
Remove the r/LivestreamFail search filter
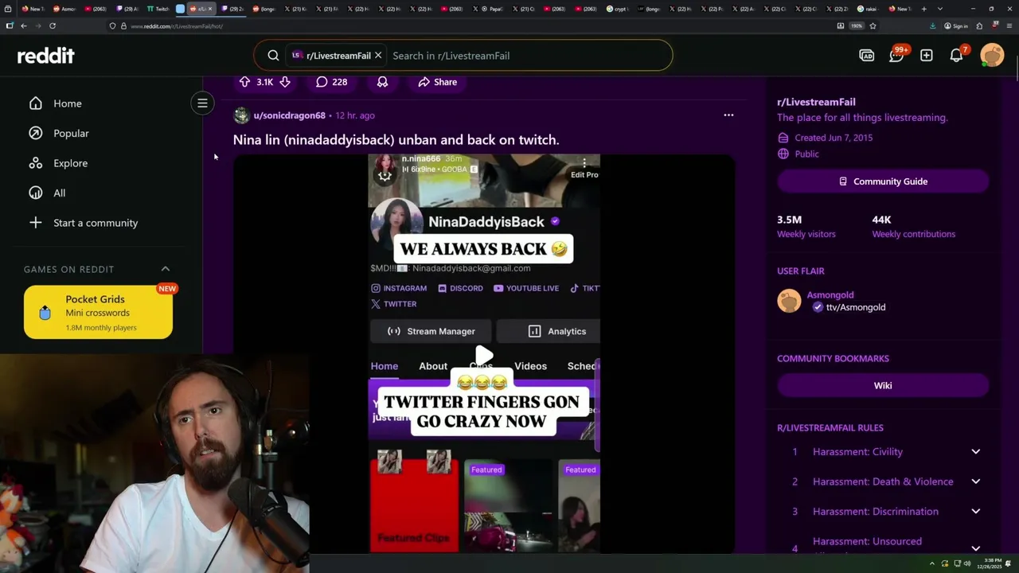coord(378,56)
